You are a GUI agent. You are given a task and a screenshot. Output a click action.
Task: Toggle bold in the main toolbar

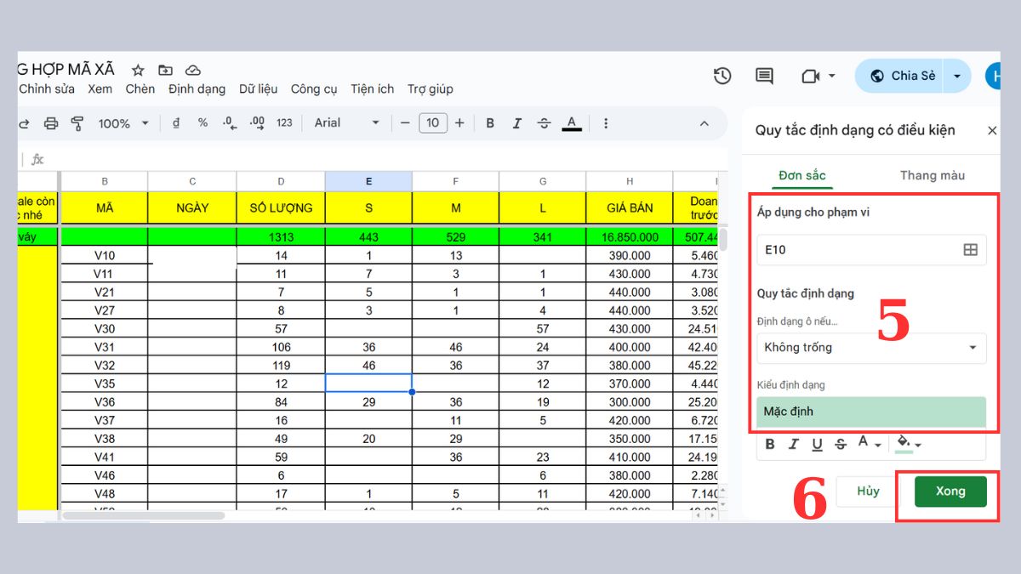[490, 123]
